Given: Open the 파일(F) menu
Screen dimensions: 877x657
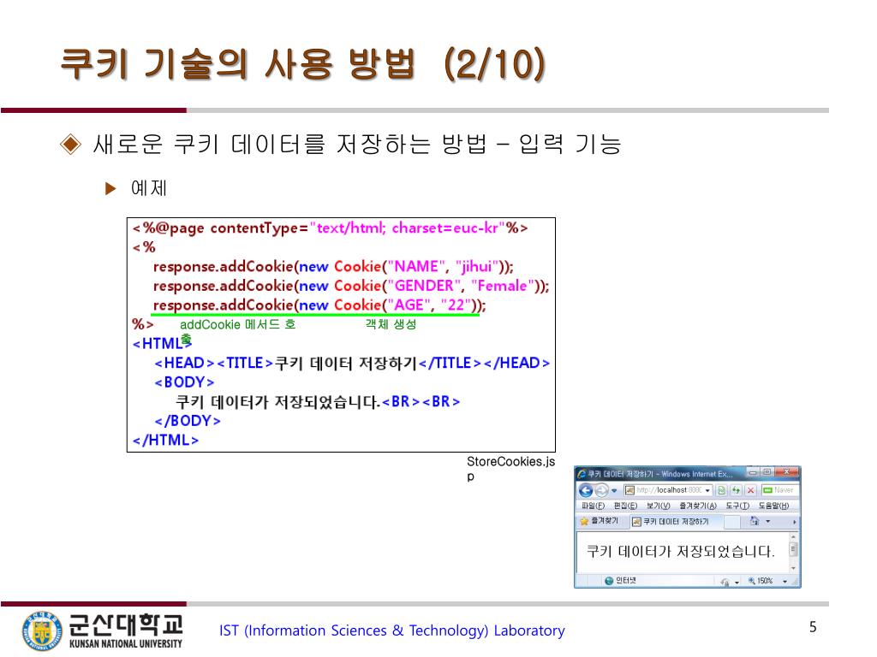Looking at the screenshot, I should pyautogui.click(x=593, y=506).
